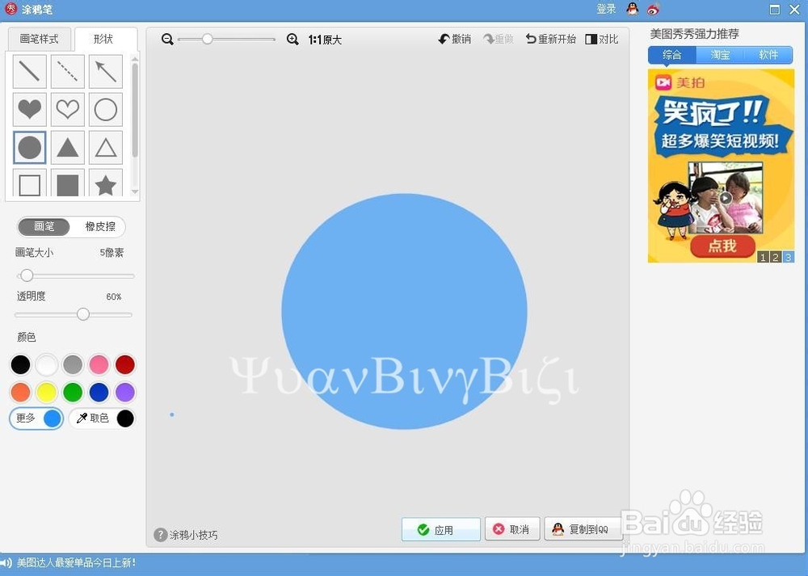
Task: Click the speaker icon in status bar
Action: 6,563
